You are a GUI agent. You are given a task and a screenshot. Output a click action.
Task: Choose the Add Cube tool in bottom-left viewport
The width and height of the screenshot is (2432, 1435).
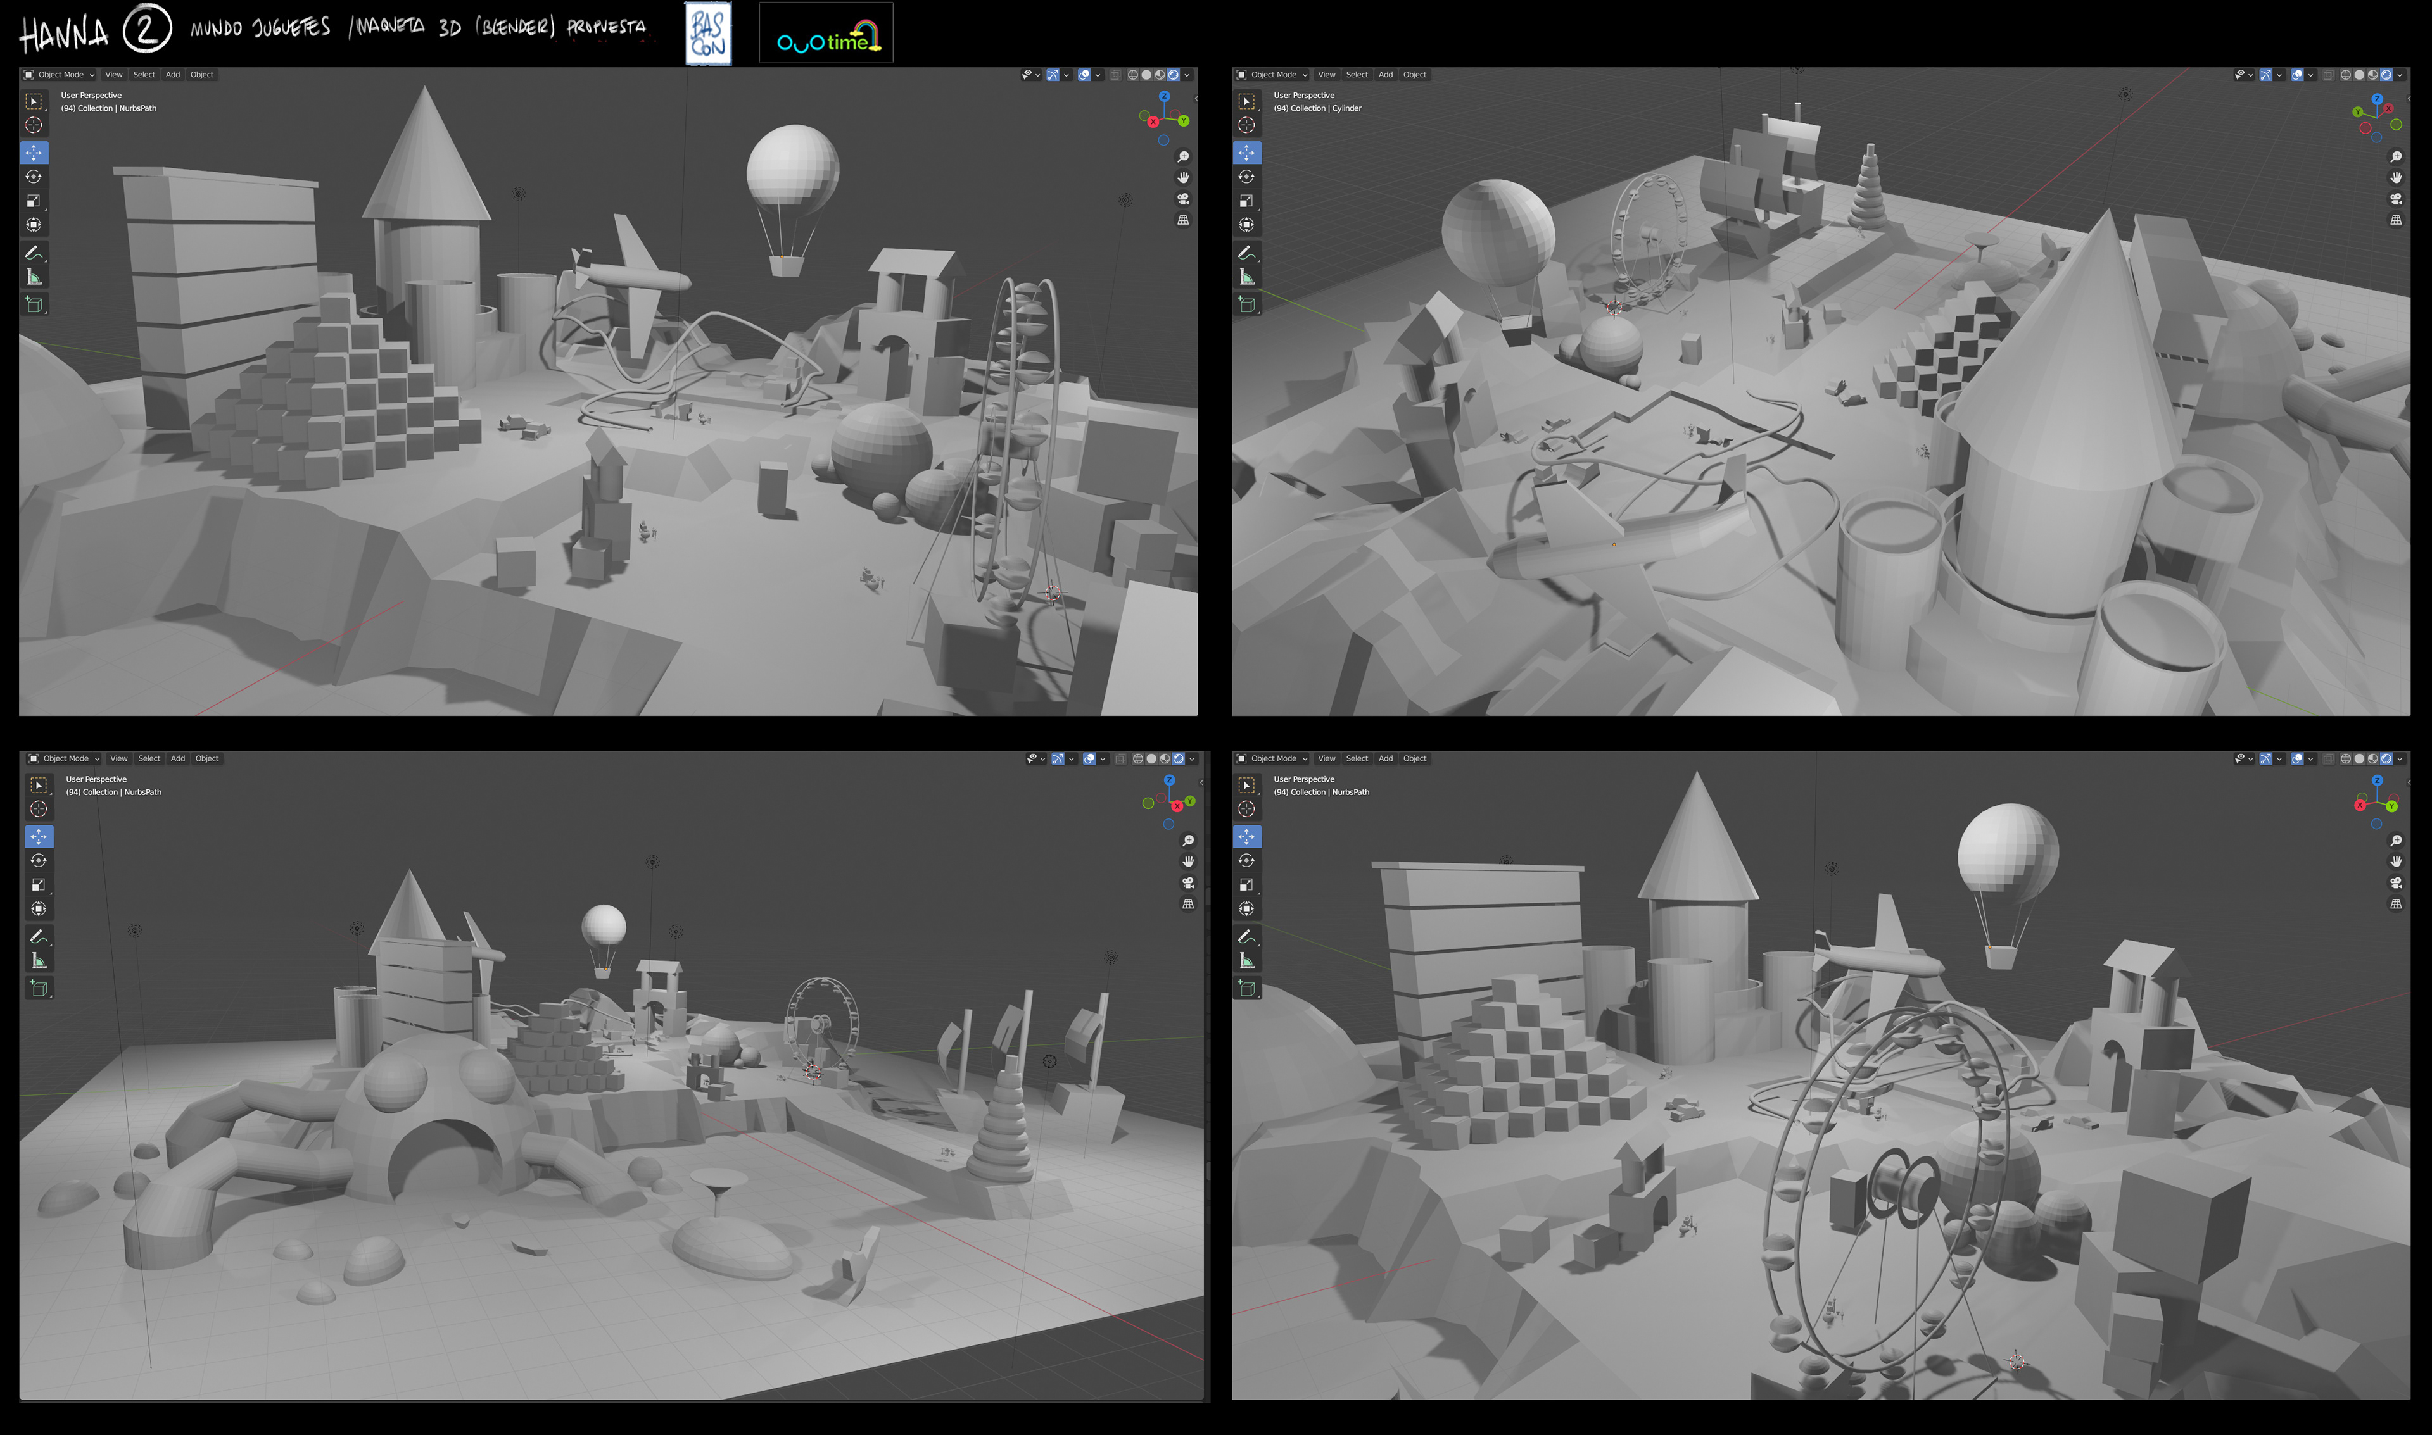(39, 988)
